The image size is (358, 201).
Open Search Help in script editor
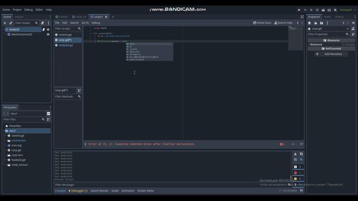click(283, 23)
